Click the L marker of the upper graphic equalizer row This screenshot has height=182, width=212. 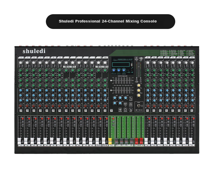pyautogui.click(x=111, y=81)
